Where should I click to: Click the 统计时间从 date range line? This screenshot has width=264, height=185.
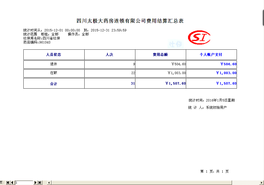[75, 30]
